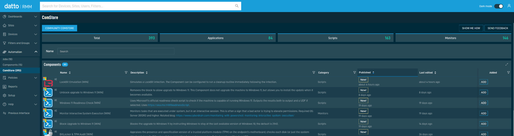Open Block Upgrade to Windows 11 [WIN] name
This screenshot has width=514, height=136.
click(80, 124)
